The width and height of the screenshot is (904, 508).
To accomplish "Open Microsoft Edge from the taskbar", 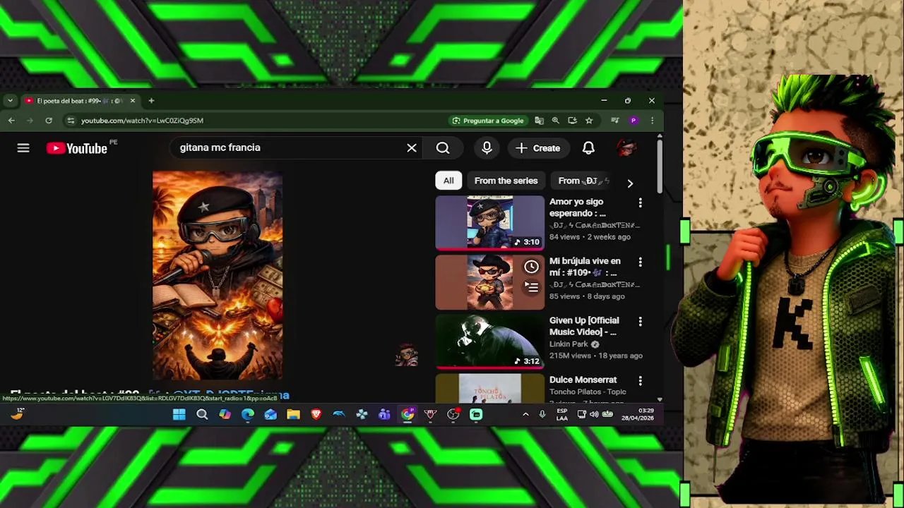I will coord(248,415).
